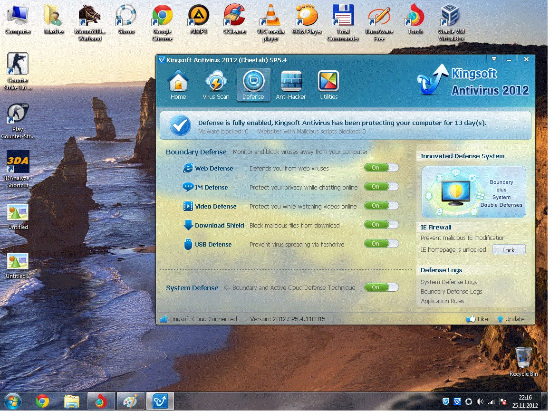
Task: Open the MaxDex folder icon
Action: [x=54, y=19]
